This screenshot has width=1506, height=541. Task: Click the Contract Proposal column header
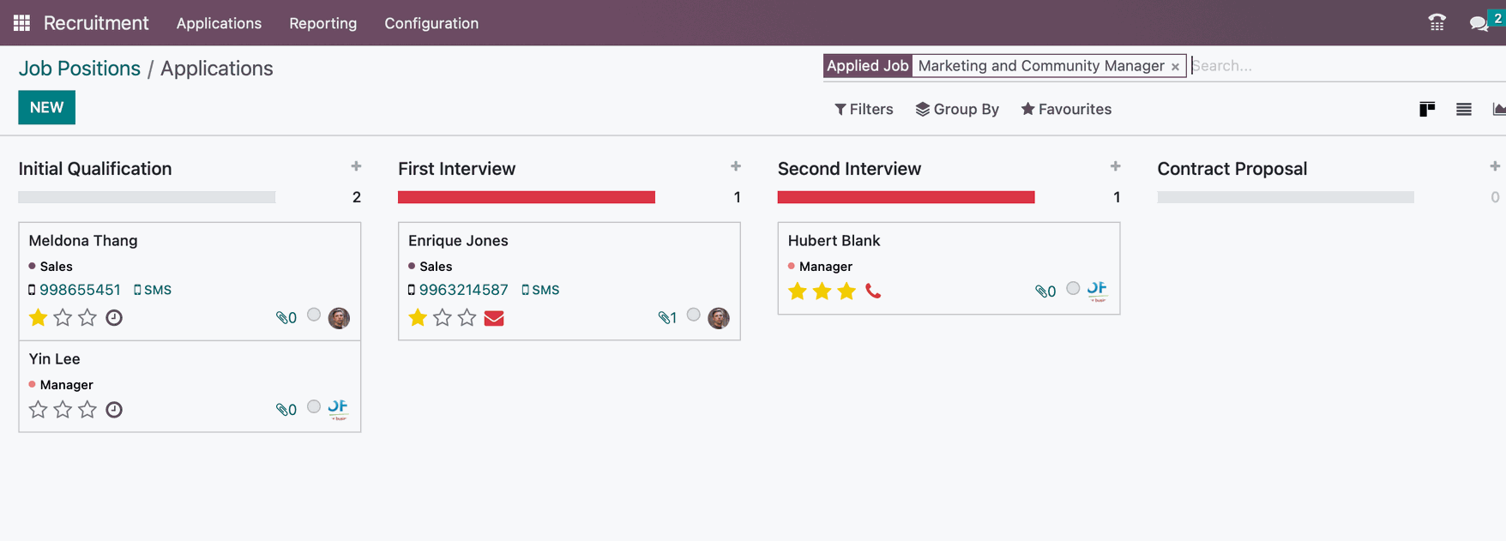tap(1232, 169)
